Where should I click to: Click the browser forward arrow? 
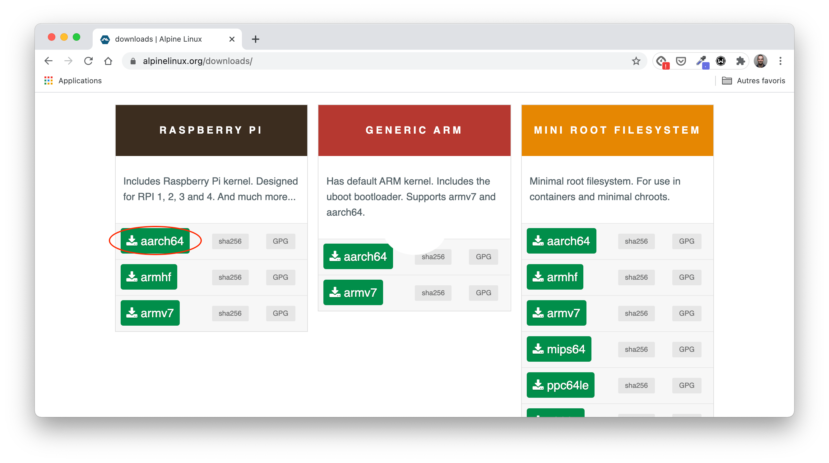click(x=68, y=61)
